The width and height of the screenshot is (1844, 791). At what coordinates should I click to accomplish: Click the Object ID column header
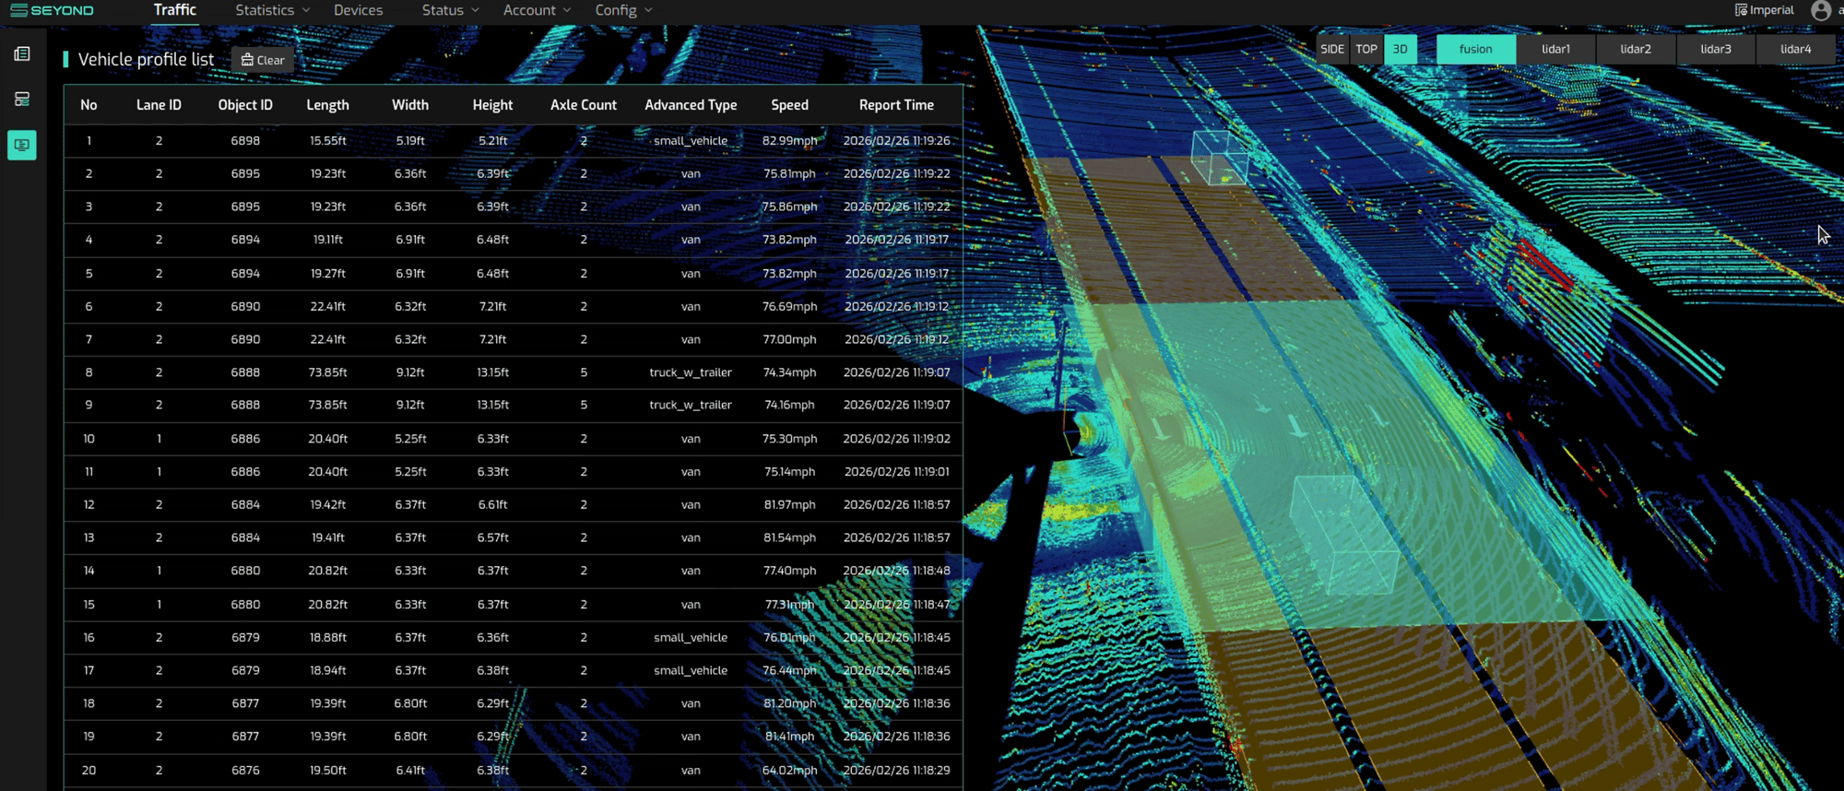coord(245,105)
